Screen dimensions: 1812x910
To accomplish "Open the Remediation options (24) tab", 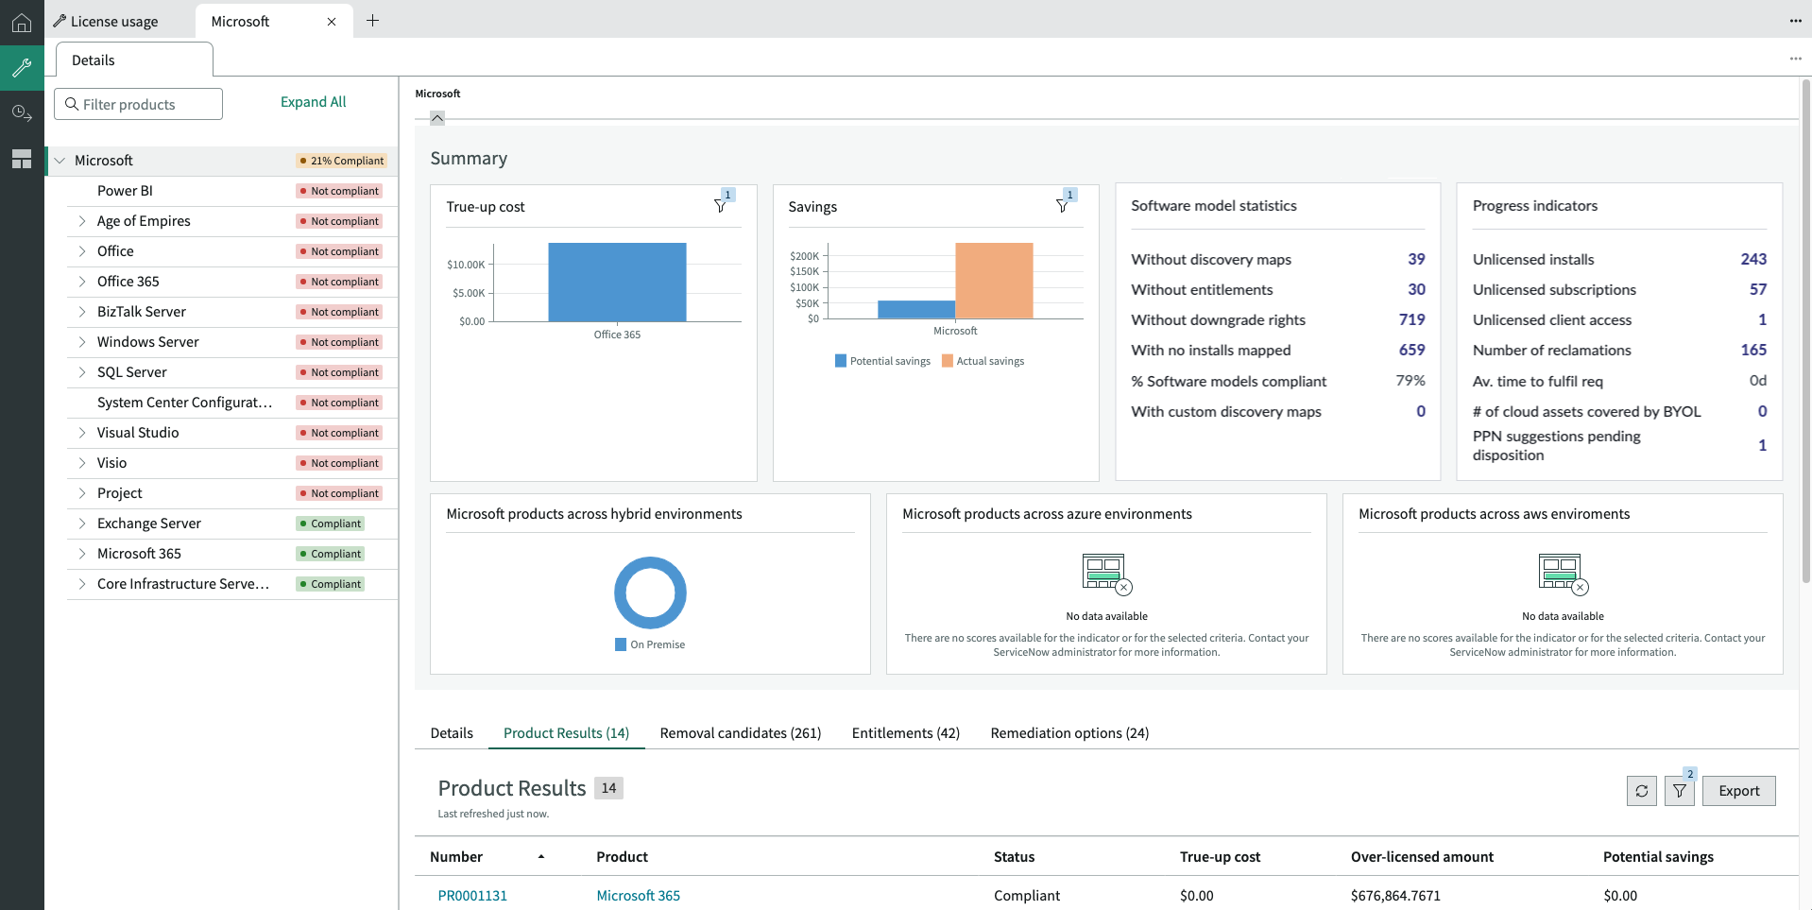I will click(1069, 733).
